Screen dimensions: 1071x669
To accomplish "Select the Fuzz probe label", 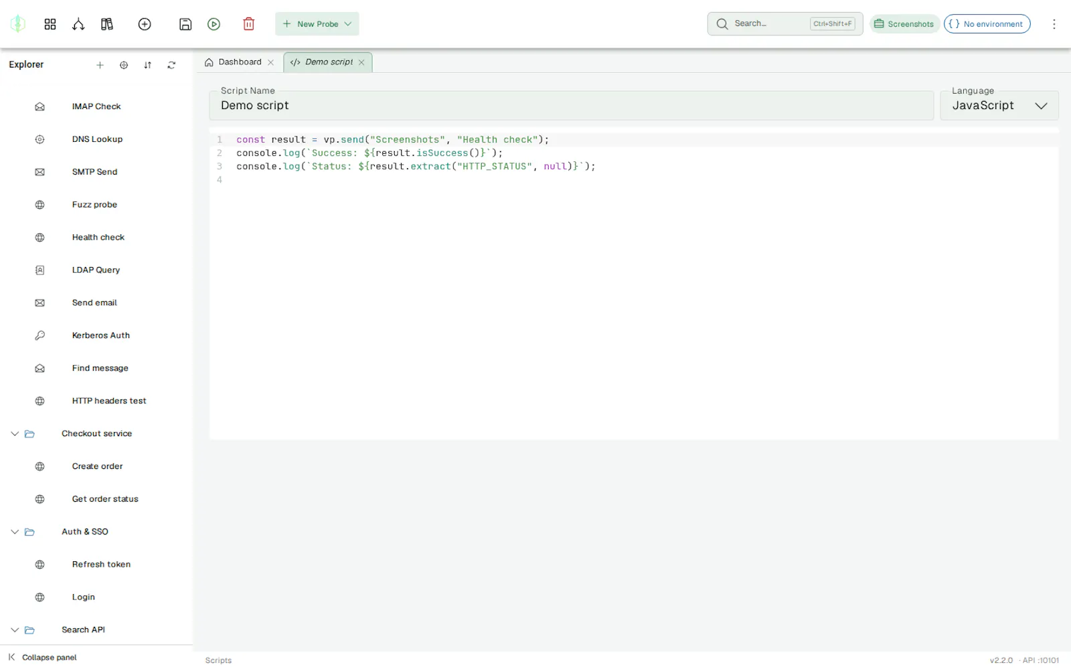I will 94,205.
